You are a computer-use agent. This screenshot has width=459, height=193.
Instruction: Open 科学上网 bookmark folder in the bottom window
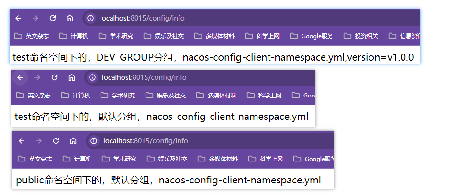pos(266,159)
